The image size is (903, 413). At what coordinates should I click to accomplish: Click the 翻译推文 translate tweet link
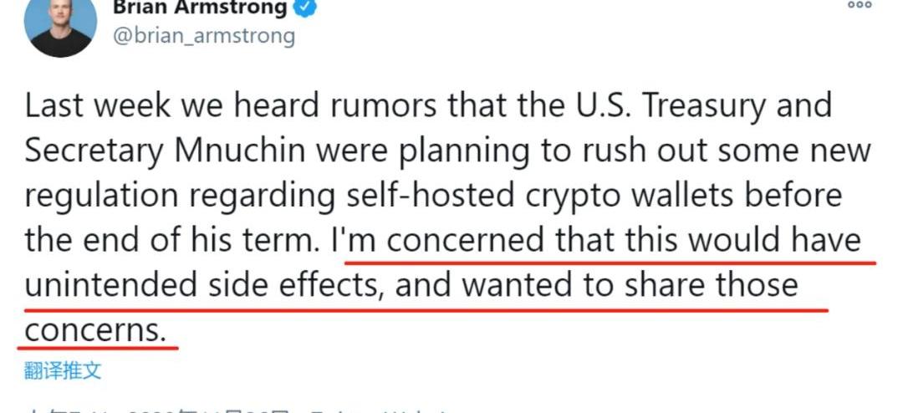pyautogui.click(x=62, y=370)
